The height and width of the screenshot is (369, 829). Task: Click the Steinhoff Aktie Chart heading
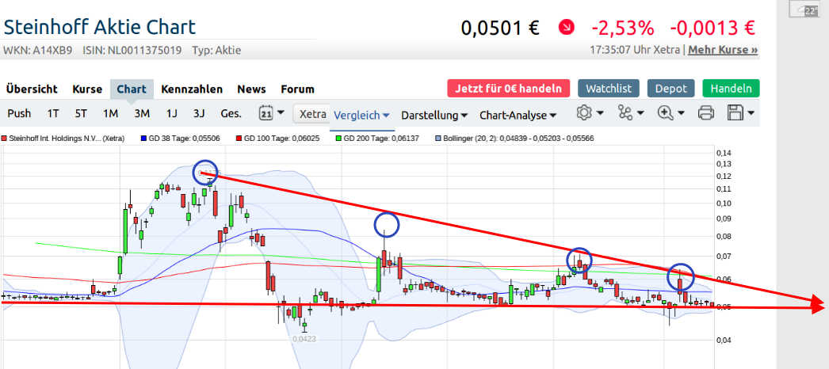[x=100, y=27]
